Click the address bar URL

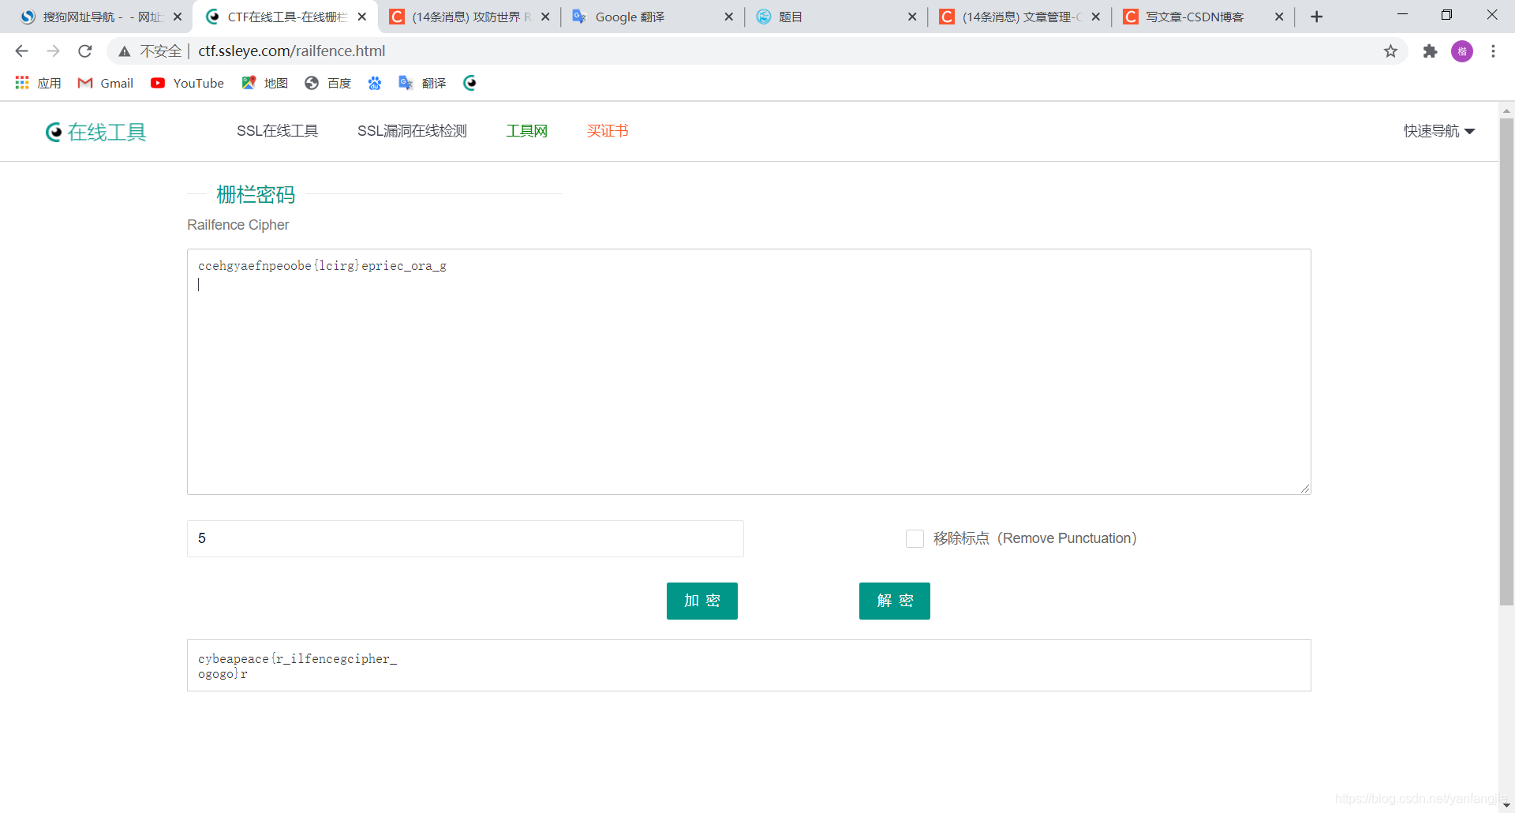point(292,51)
